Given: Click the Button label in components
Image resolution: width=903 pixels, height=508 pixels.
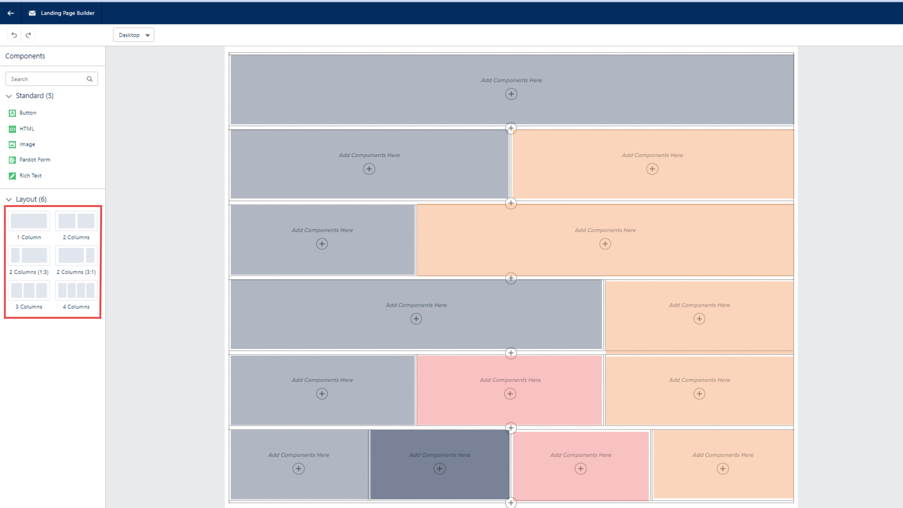Looking at the screenshot, I should pos(28,113).
